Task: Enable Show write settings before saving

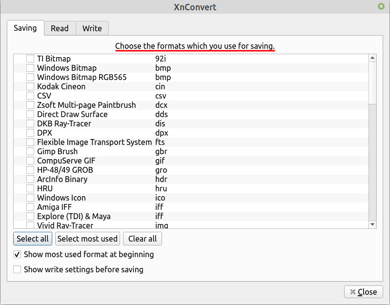Action: (18, 269)
